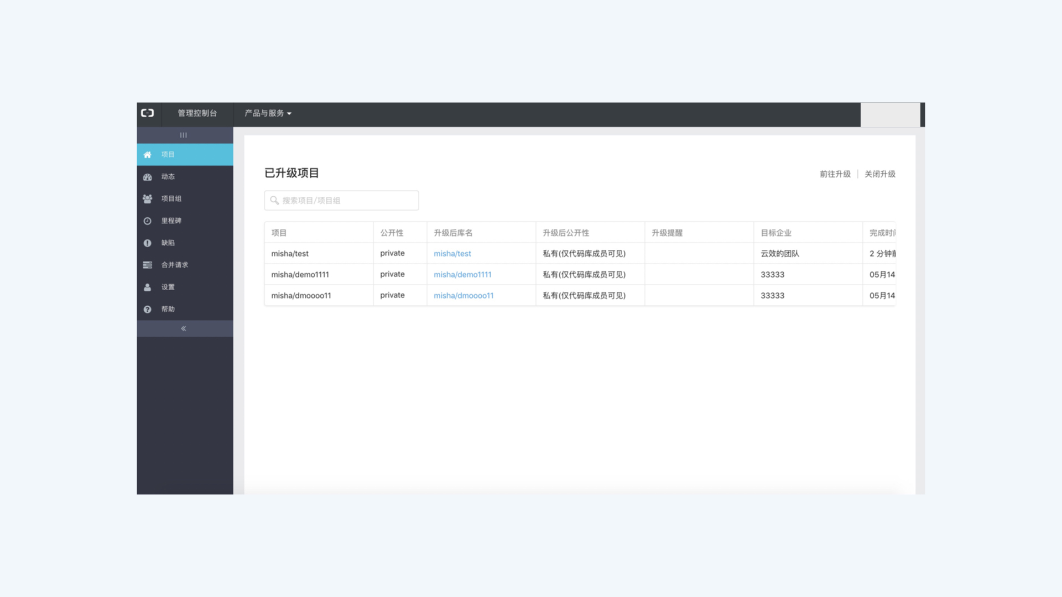Click the management console logo icon
The image size is (1062, 597).
click(147, 113)
